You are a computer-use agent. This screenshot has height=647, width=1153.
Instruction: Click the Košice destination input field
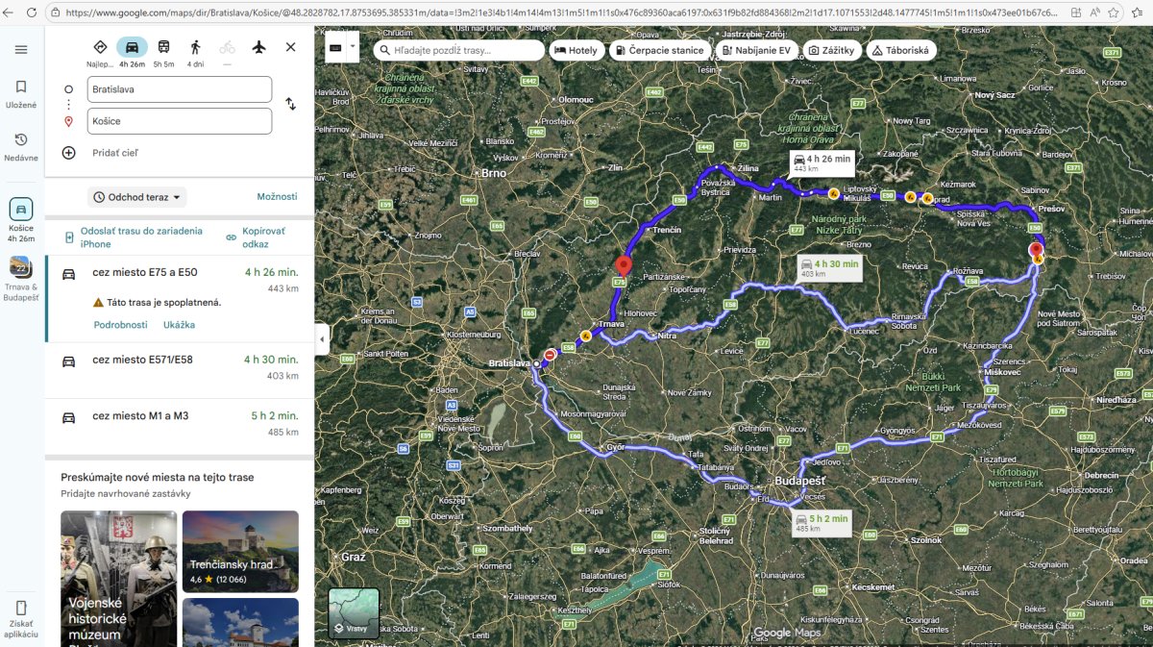point(179,121)
